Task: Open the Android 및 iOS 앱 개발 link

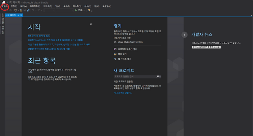Action: pos(49,49)
